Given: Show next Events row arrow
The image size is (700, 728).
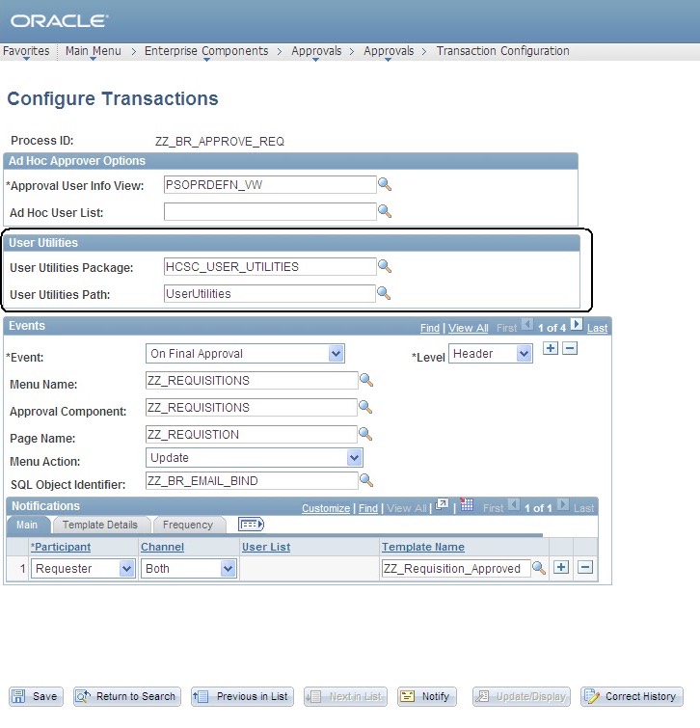Looking at the screenshot, I should click(577, 325).
